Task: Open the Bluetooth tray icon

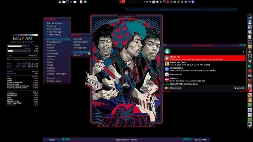Action: 182,2
